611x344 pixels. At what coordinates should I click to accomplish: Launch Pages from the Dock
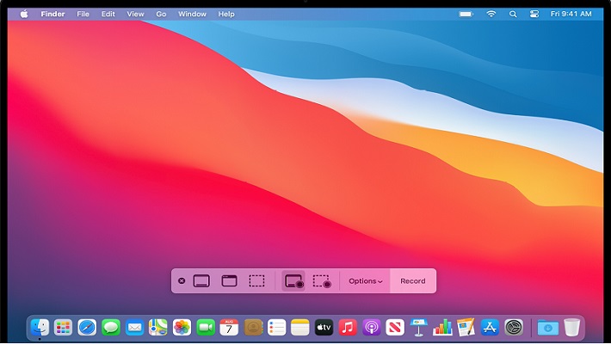(466, 328)
